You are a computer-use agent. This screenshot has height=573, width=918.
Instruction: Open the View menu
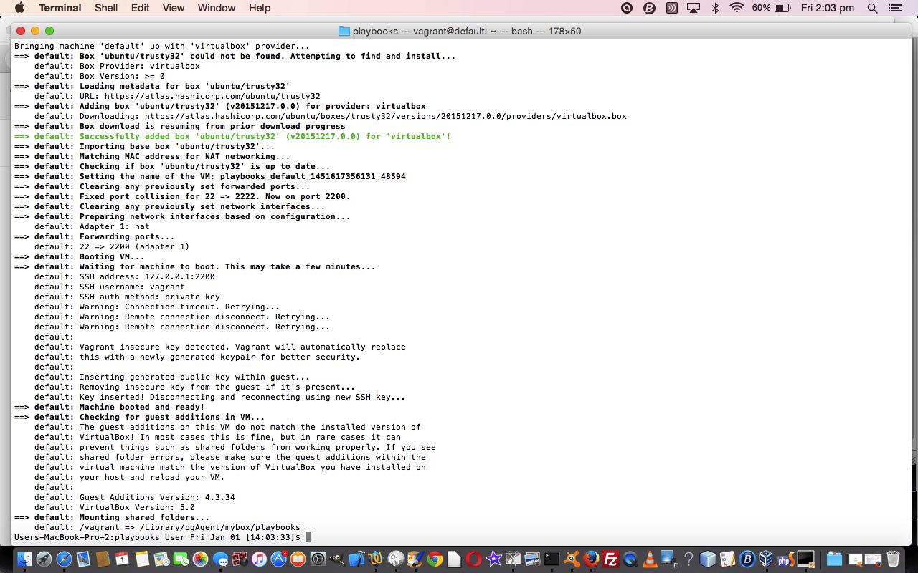pos(174,8)
